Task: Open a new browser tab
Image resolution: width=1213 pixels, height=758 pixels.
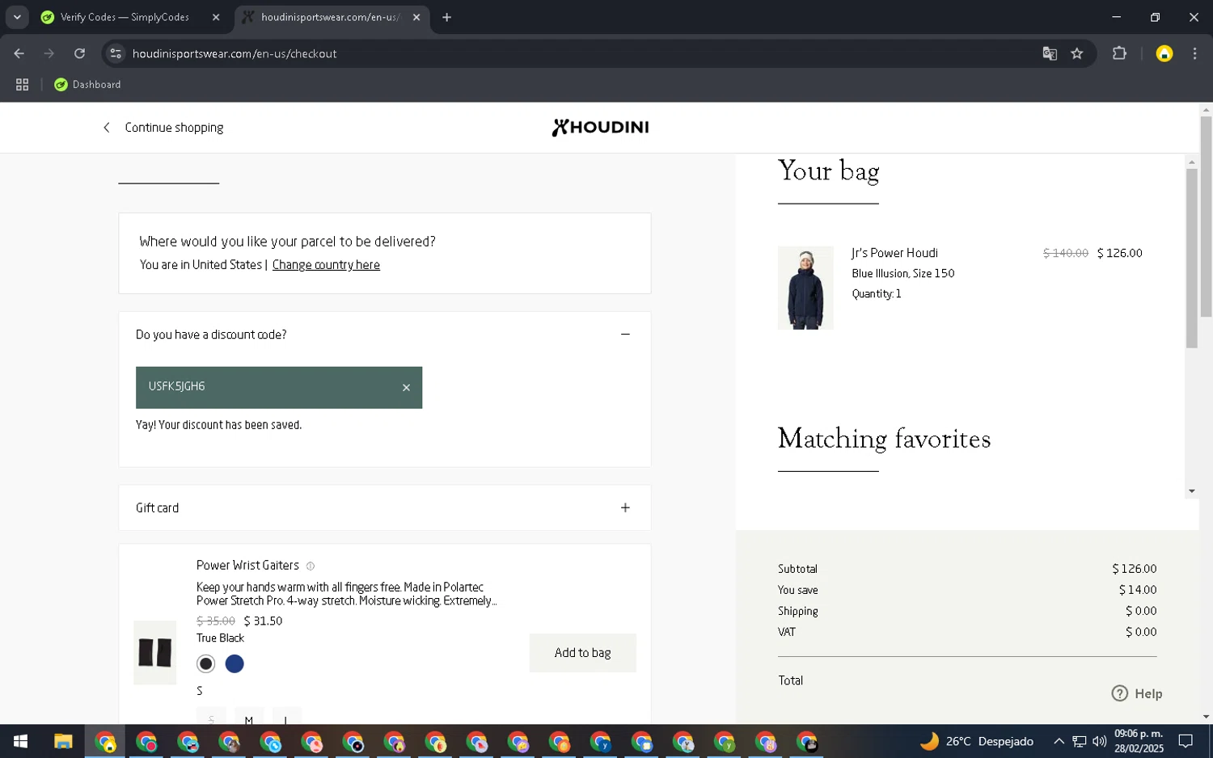Action: [446, 17]
